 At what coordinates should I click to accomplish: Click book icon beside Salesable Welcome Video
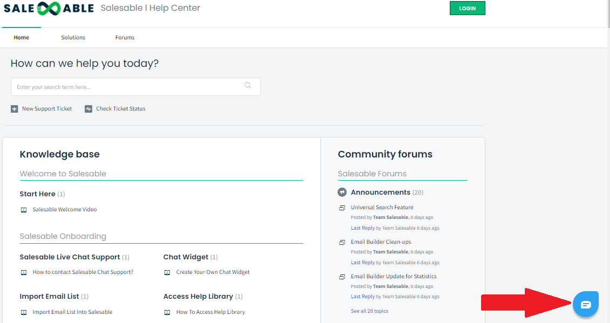pos(24,210)
